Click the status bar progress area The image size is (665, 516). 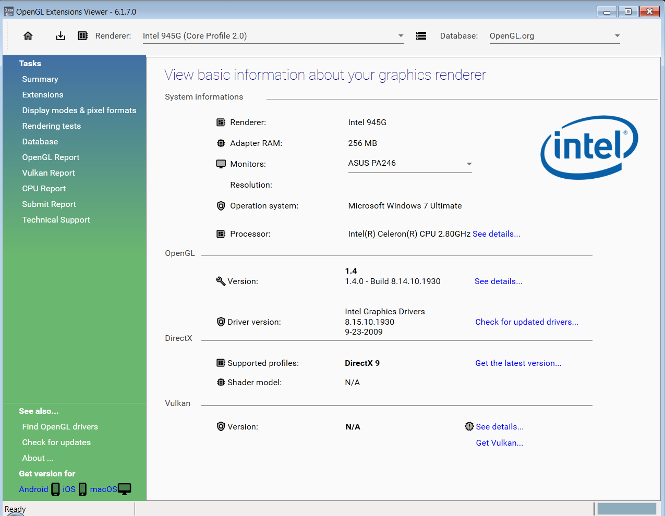(x=626, y=509)
